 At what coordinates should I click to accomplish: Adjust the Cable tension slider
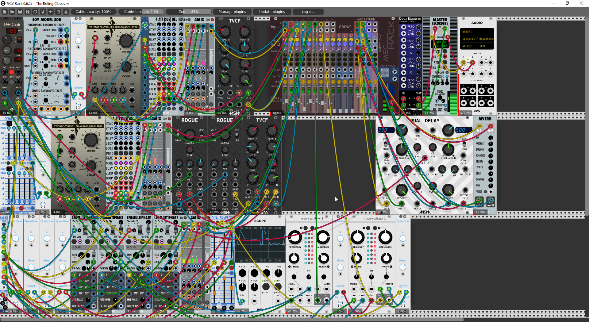click(141, 12)
